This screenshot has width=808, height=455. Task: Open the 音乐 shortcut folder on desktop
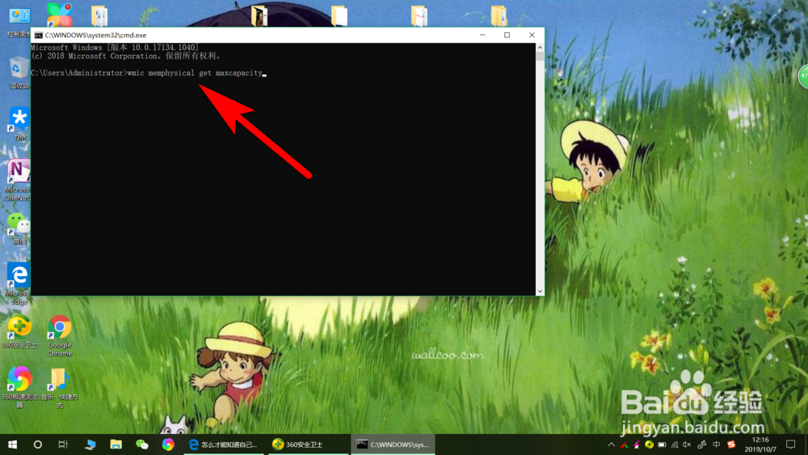59,388
